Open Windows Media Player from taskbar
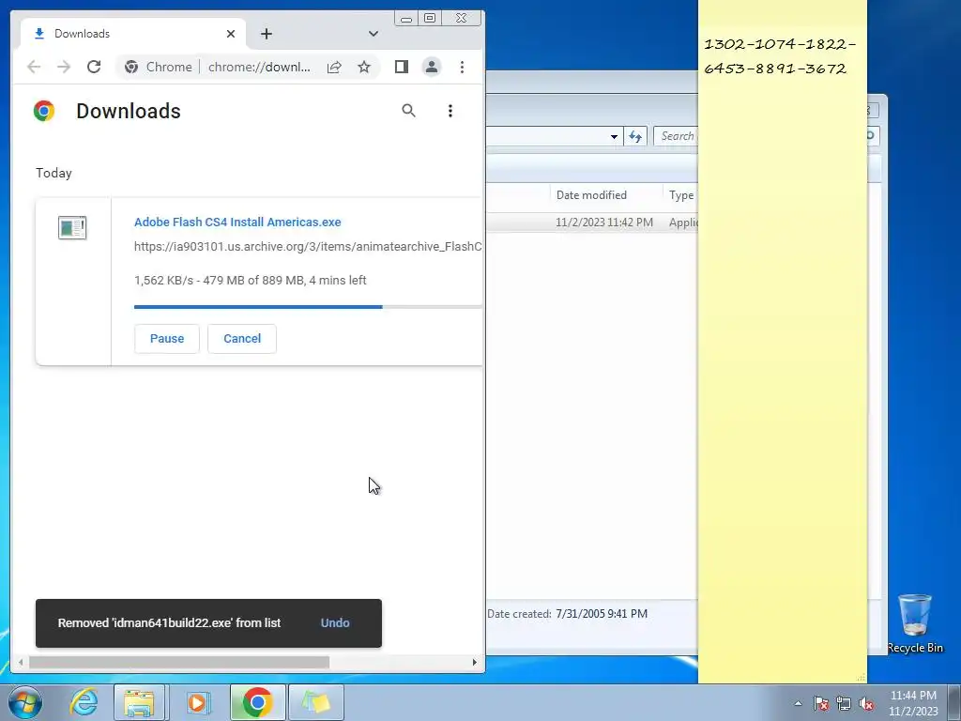Viewport: 961px width, 721px height. coord(197,702)
